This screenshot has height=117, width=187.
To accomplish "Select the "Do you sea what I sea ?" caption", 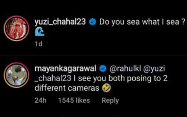I will (x=142, y=22).
